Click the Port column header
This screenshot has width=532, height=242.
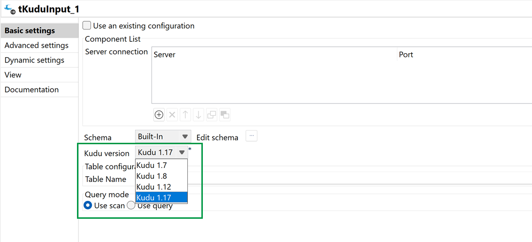click(465, 54)
